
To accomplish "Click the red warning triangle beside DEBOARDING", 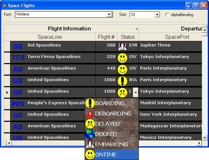I will pos(90,114).
